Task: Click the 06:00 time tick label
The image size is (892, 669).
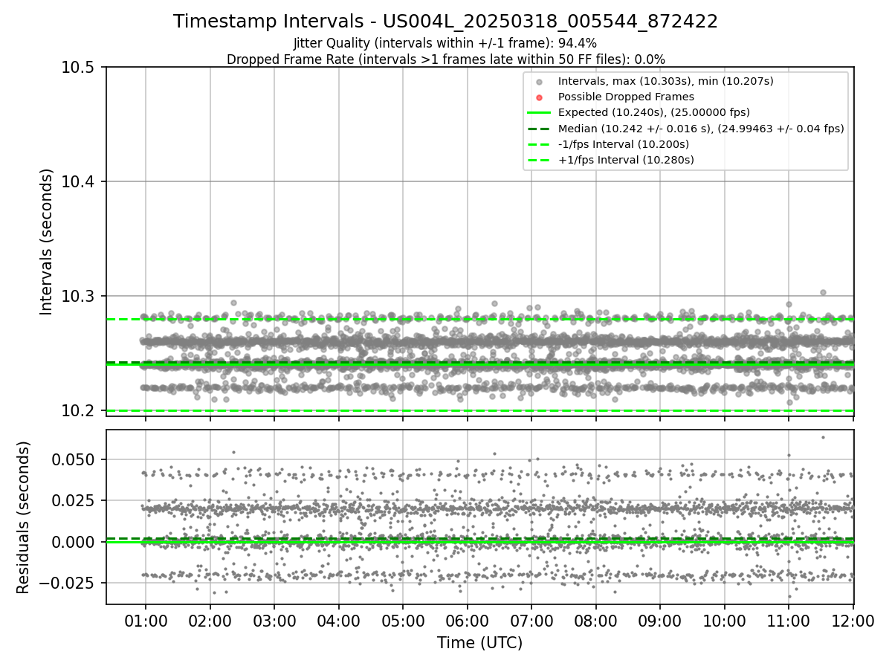Action: pyautogui.click(x=467, y=620)
